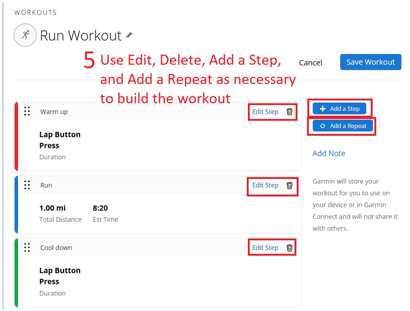This screenshot has height=311, width=410.
Task: Open Edit Step for Cool down
Action: [265, 248]
